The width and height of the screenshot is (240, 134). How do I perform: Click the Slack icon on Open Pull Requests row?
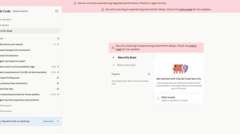coord(58,78)
